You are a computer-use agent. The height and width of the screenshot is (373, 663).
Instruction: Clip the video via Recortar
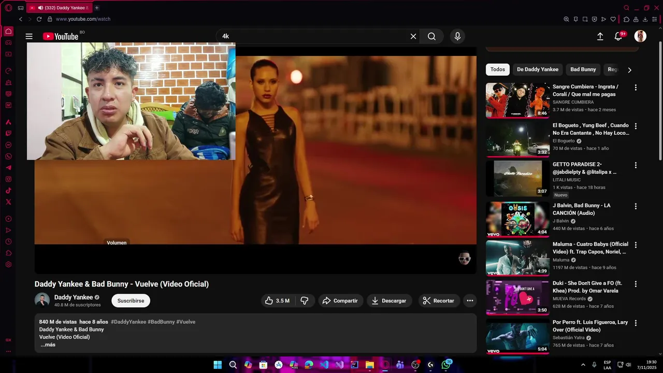pyautogui.click(x=439, y=300)
